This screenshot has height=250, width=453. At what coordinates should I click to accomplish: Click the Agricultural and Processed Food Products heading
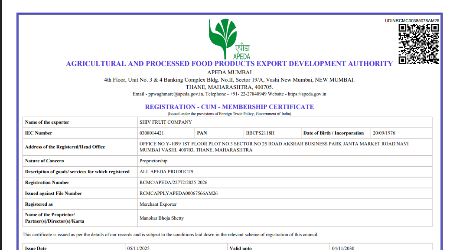[x=229, y=63]
